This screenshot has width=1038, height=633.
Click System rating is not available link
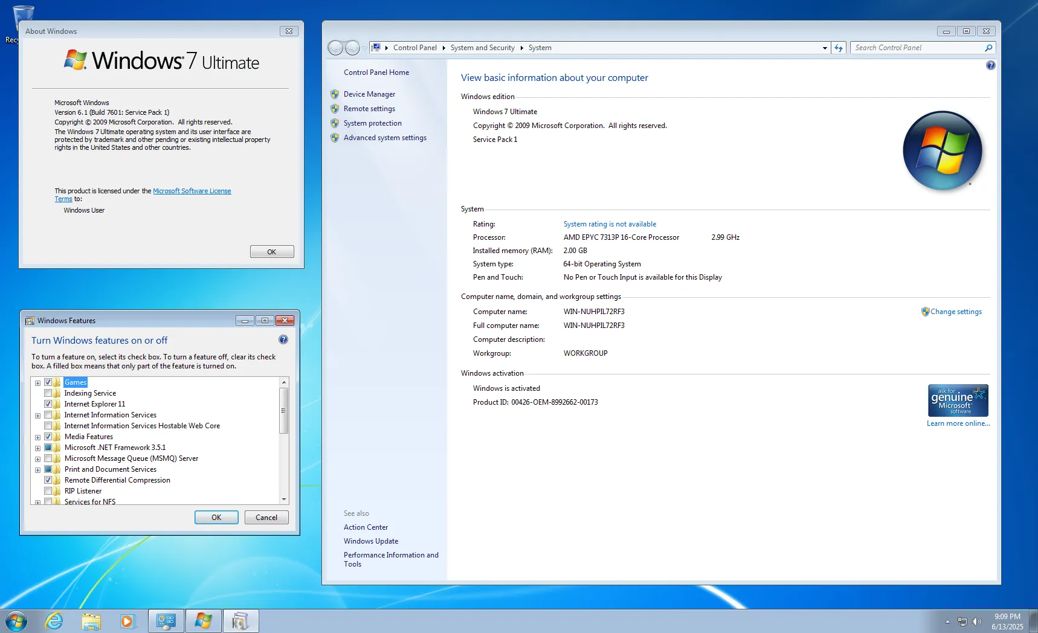610,224
